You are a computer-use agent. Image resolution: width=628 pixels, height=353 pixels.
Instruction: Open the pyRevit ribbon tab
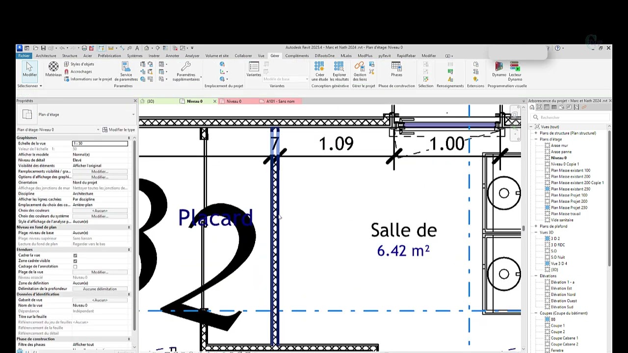click(385, 56)
